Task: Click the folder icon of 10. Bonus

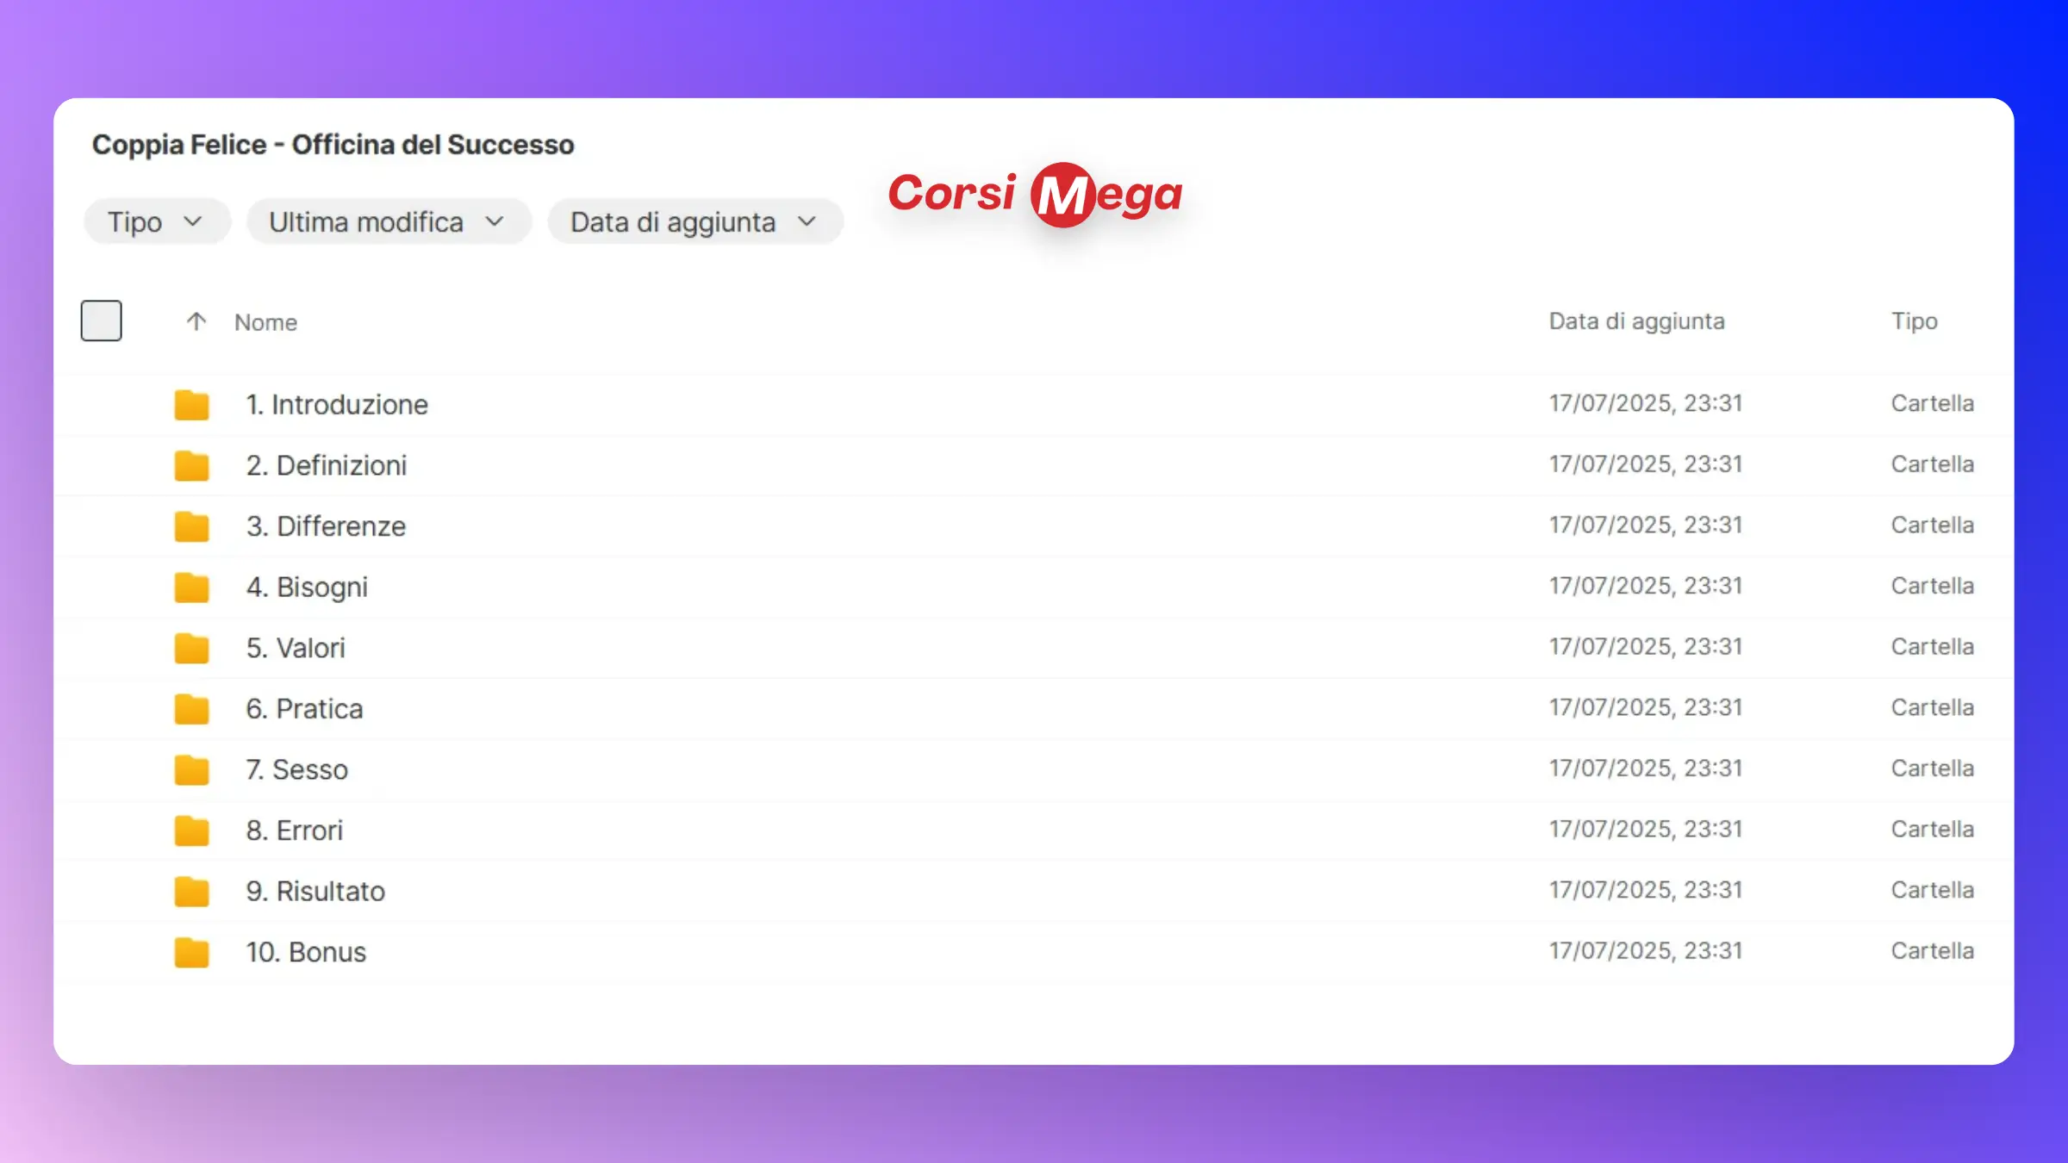Action: coord(191,952)
